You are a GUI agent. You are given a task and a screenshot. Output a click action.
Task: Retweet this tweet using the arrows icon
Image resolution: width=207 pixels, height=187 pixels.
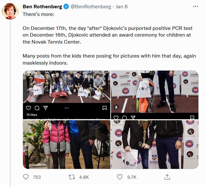point(73,177)
